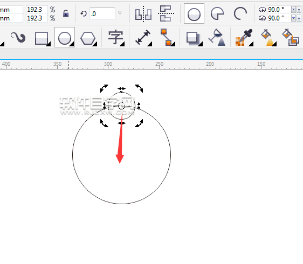Switch shape to Arc mode

pos(240,13)
